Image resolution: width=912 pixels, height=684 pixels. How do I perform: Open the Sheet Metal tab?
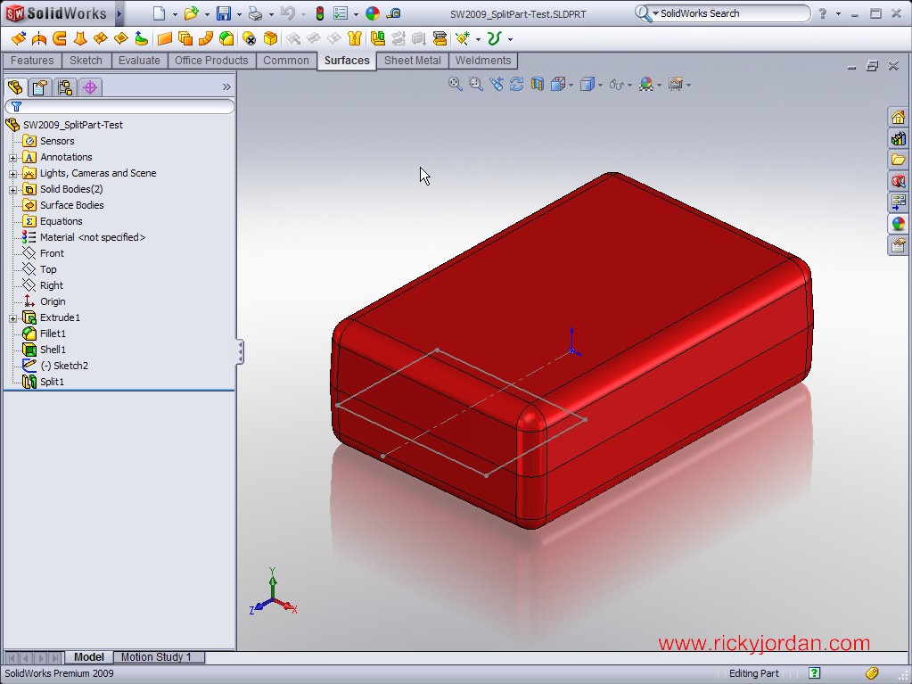(413, 61)
